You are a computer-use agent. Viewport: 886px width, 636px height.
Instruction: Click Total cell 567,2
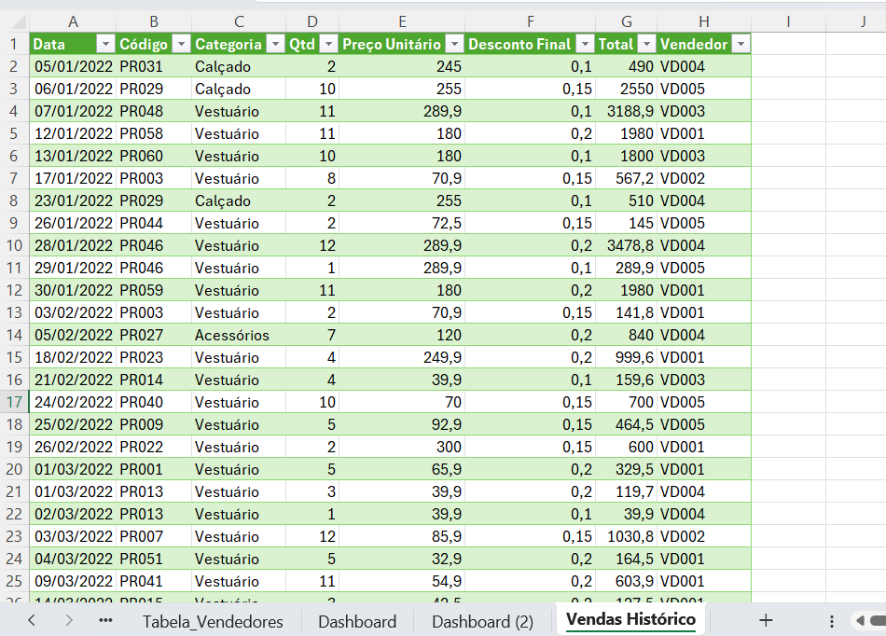[x=626, y=178]
